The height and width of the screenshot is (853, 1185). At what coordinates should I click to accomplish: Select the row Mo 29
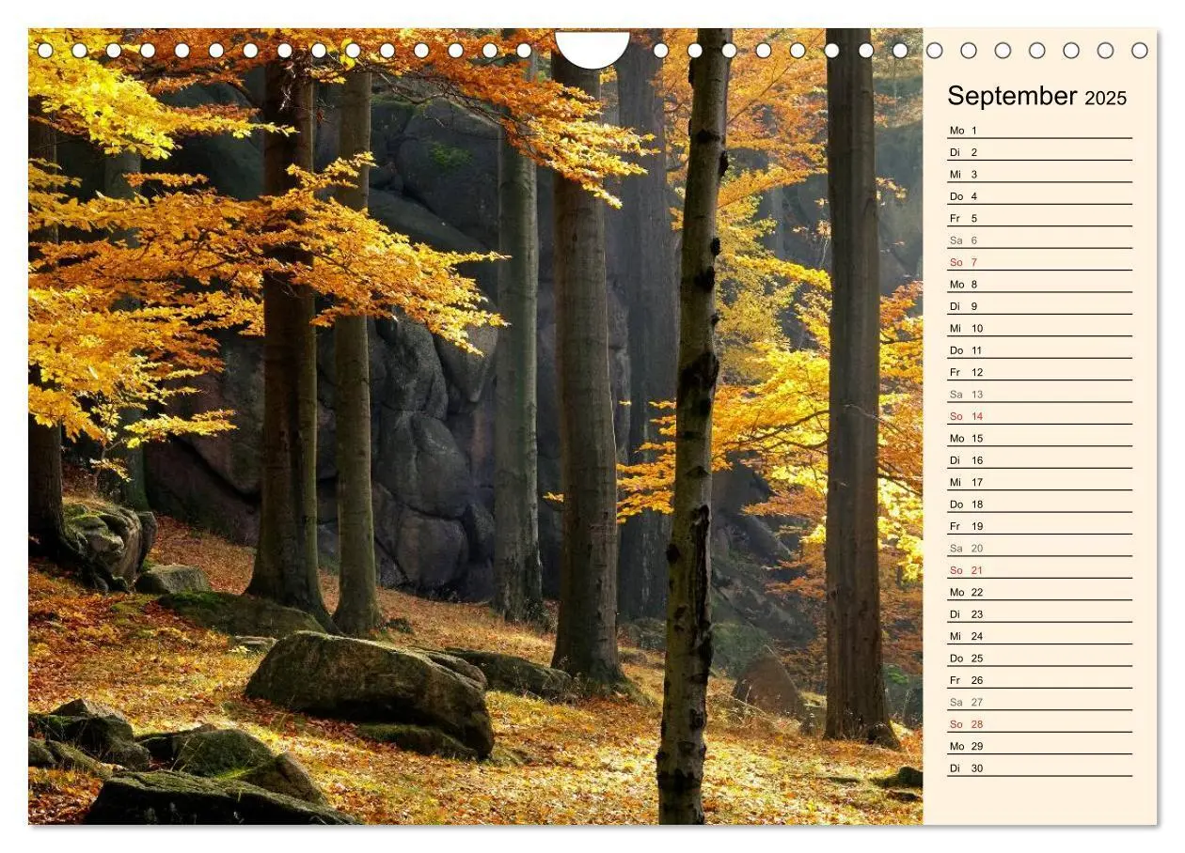click(x=1039, y=746)
